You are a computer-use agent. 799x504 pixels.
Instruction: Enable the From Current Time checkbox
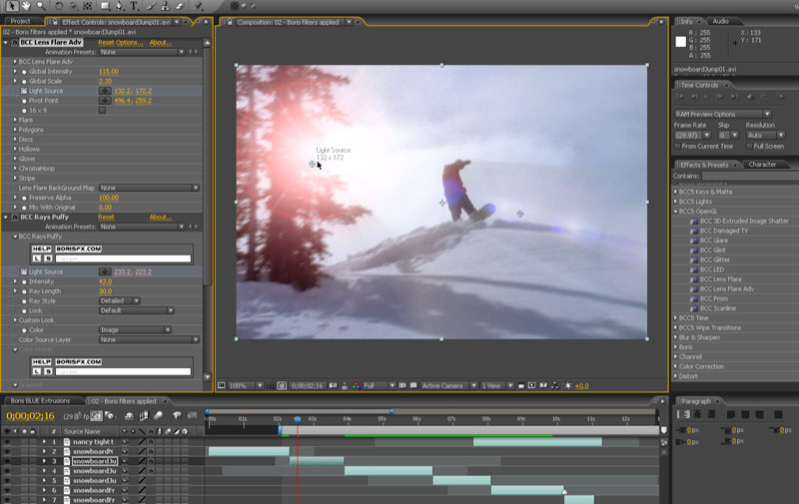click(678, 146)
